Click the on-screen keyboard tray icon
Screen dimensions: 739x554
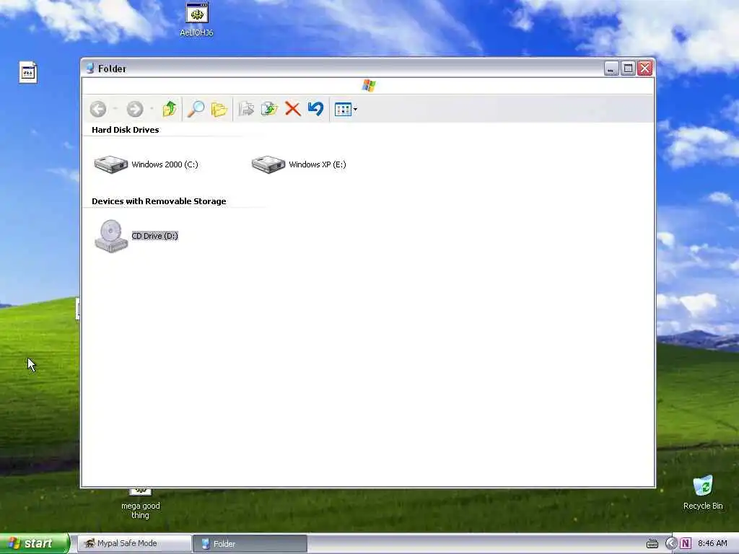(x=652, y=544)
